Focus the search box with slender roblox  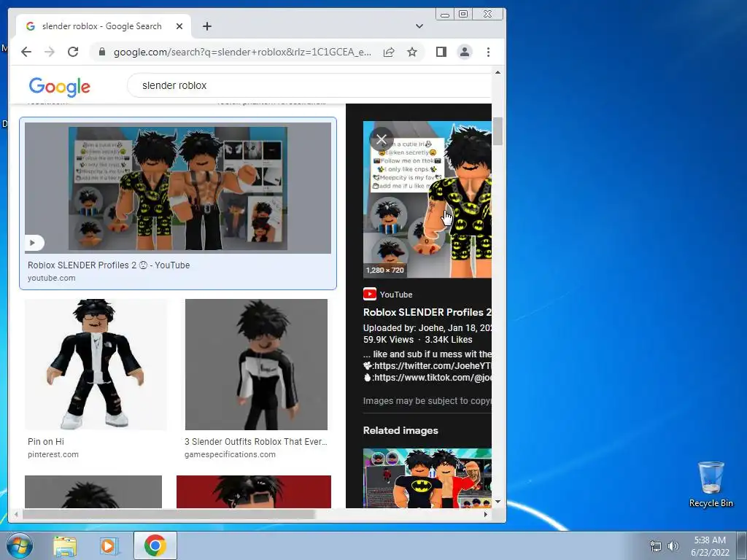(x=309, y=86)
